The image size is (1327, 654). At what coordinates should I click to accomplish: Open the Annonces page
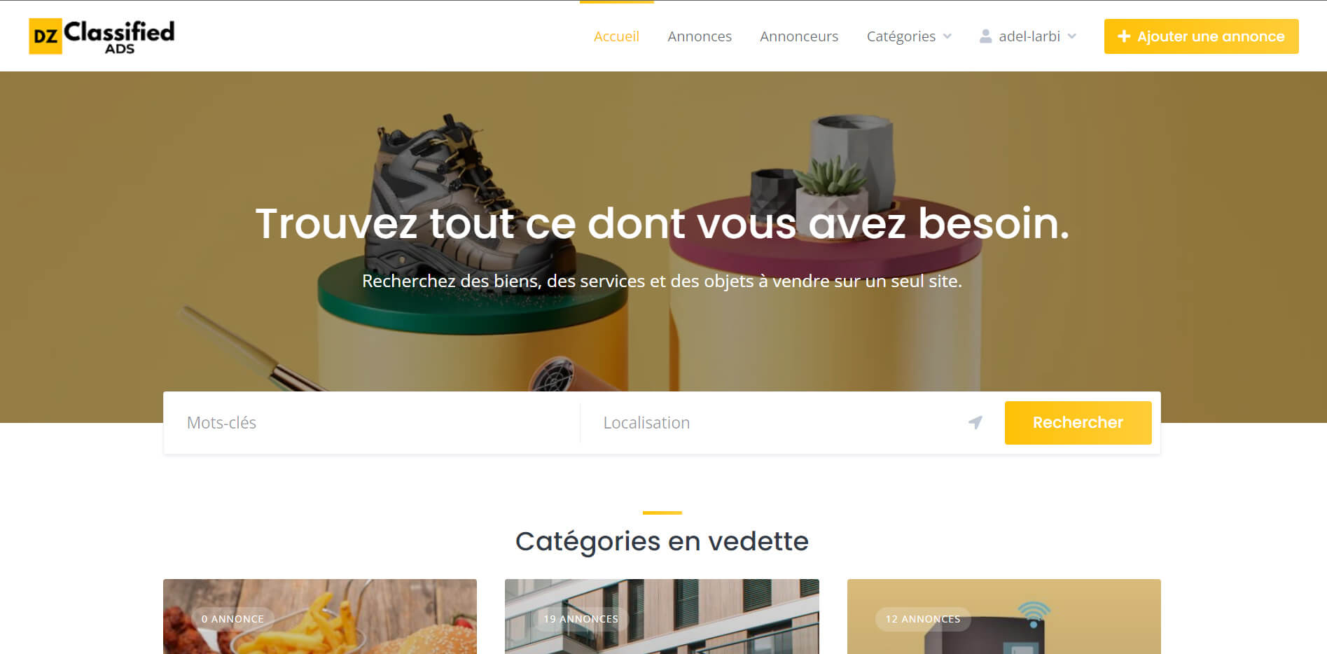coord(700,36)
